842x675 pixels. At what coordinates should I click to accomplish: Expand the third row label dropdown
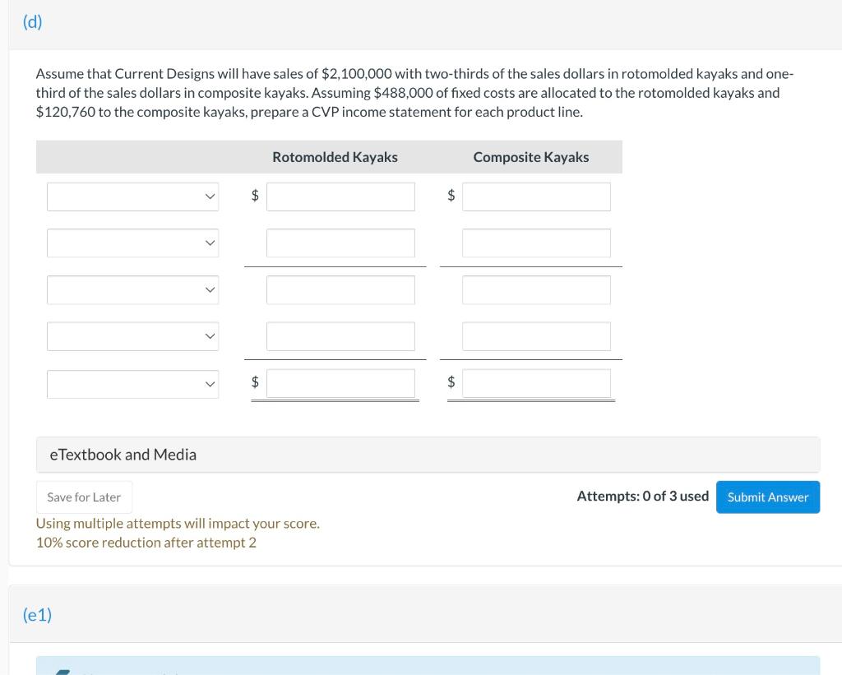[x=132, y=289]
